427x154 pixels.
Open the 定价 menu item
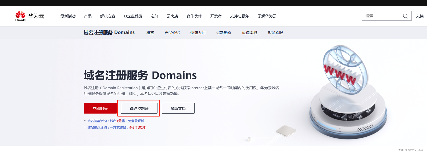point(155,16)
